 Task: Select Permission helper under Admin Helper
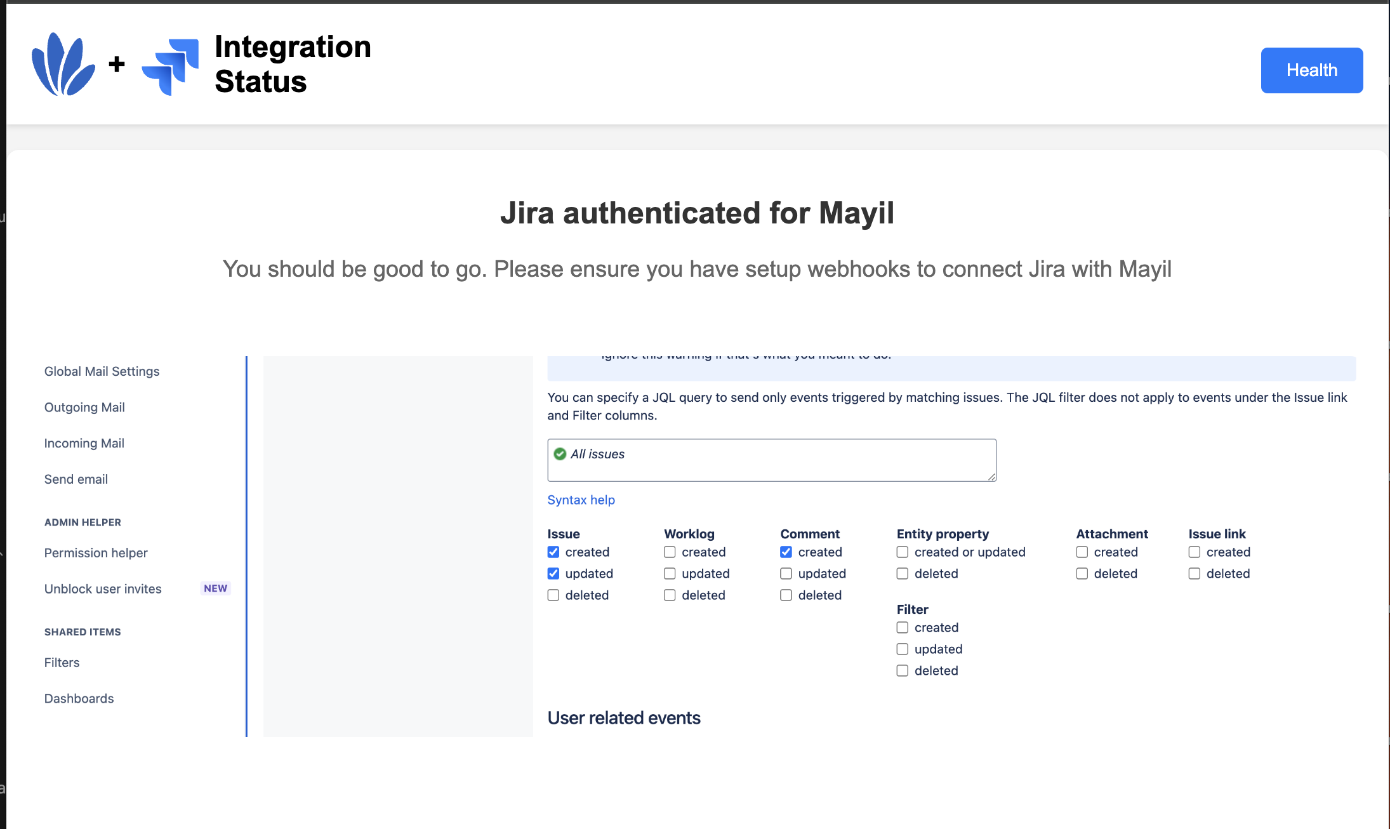click(x=96, y=553)
